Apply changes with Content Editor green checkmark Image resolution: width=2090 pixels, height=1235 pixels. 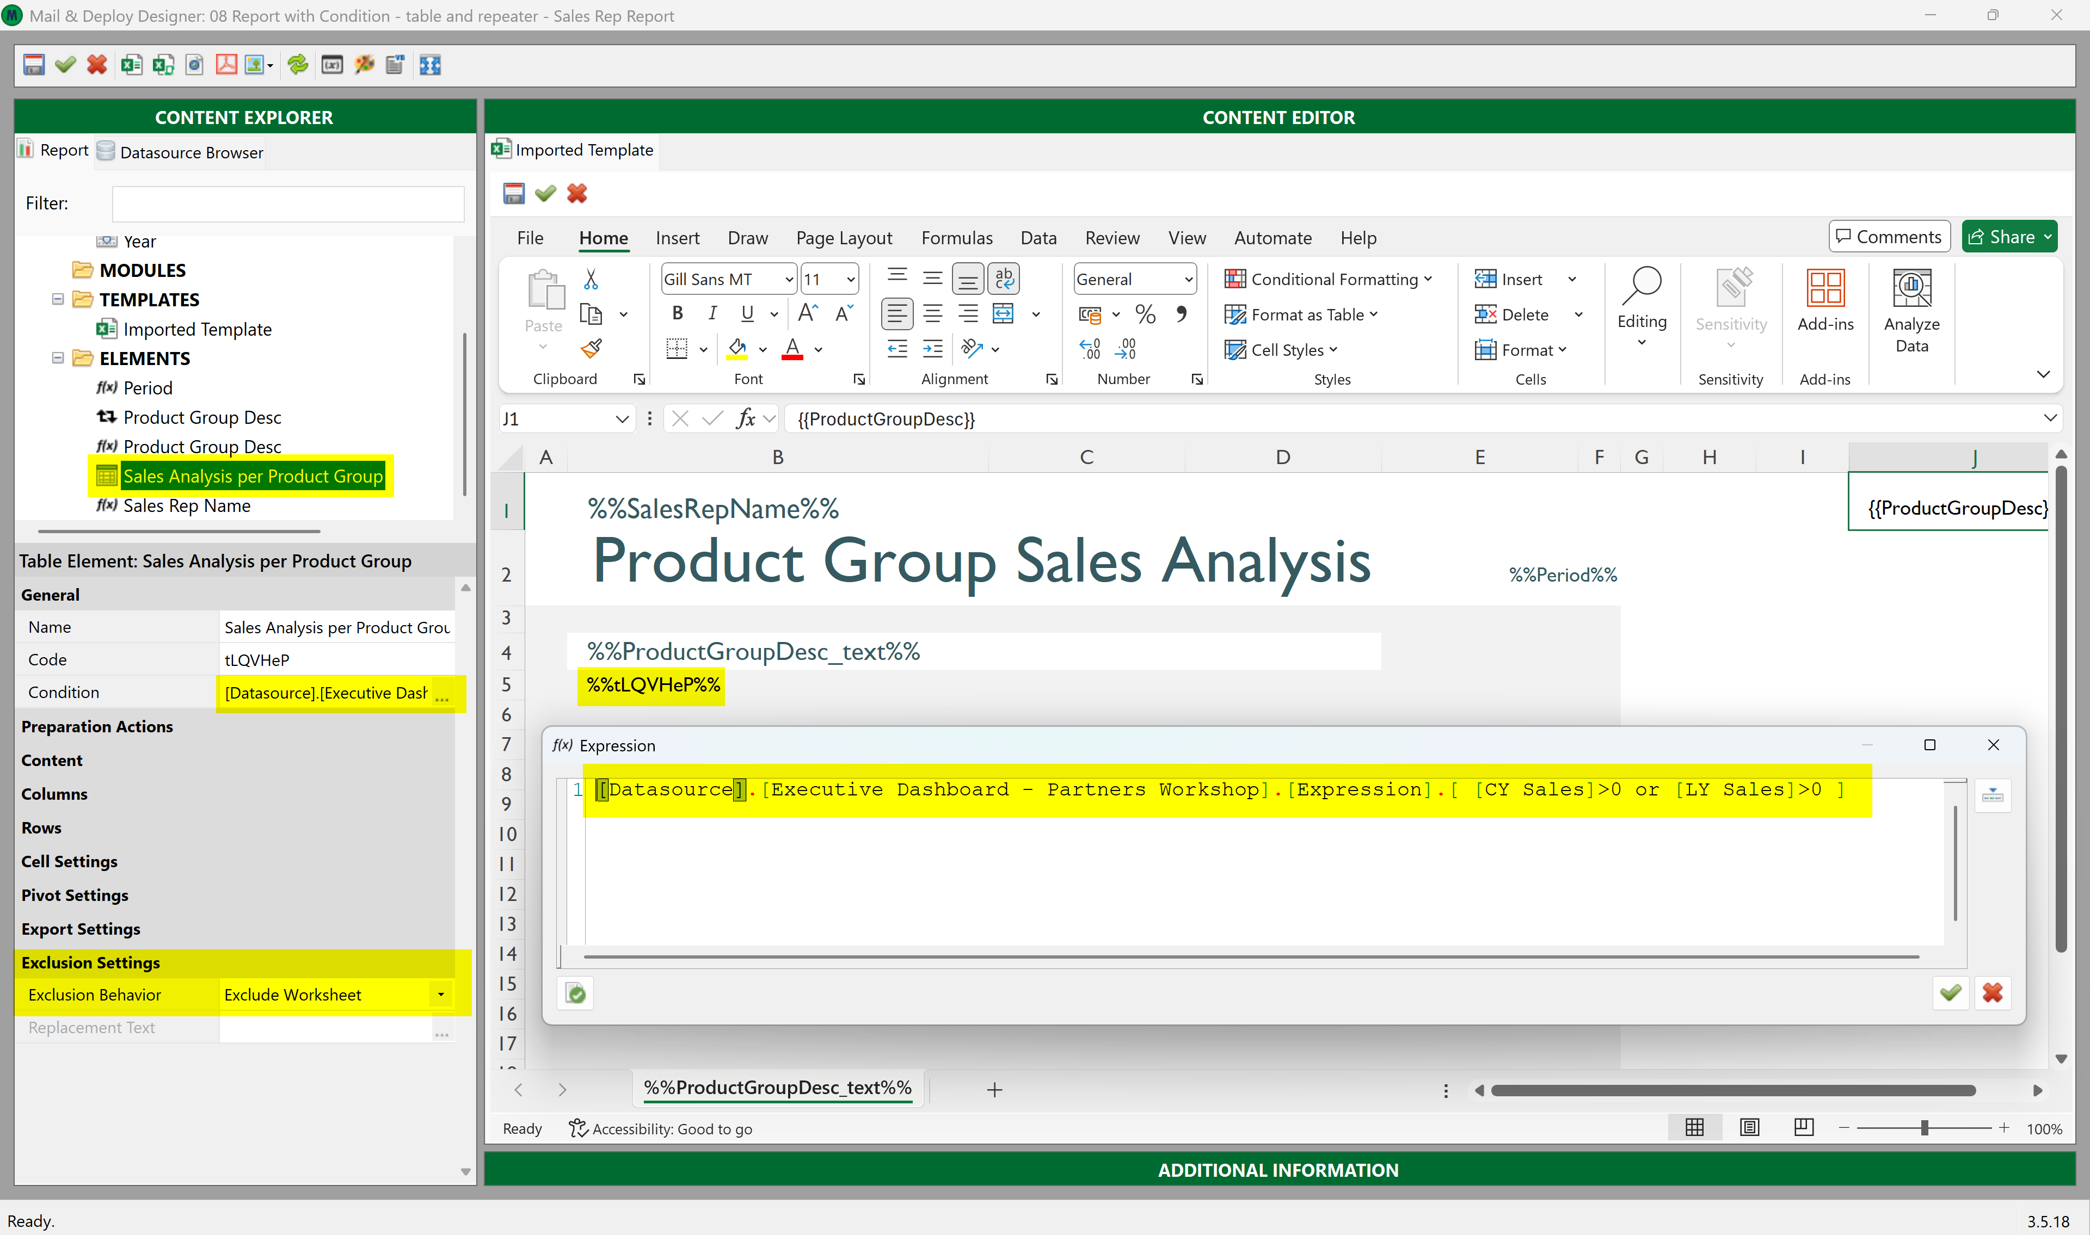[x=545, y=193]
